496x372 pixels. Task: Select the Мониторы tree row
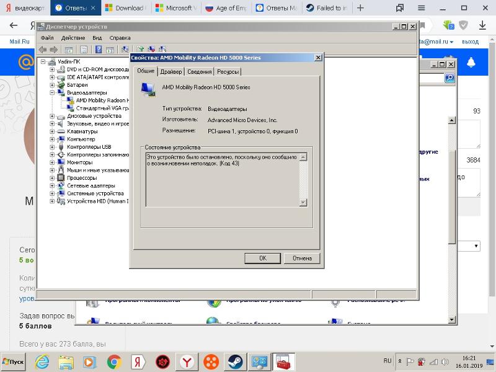[80, 162]
